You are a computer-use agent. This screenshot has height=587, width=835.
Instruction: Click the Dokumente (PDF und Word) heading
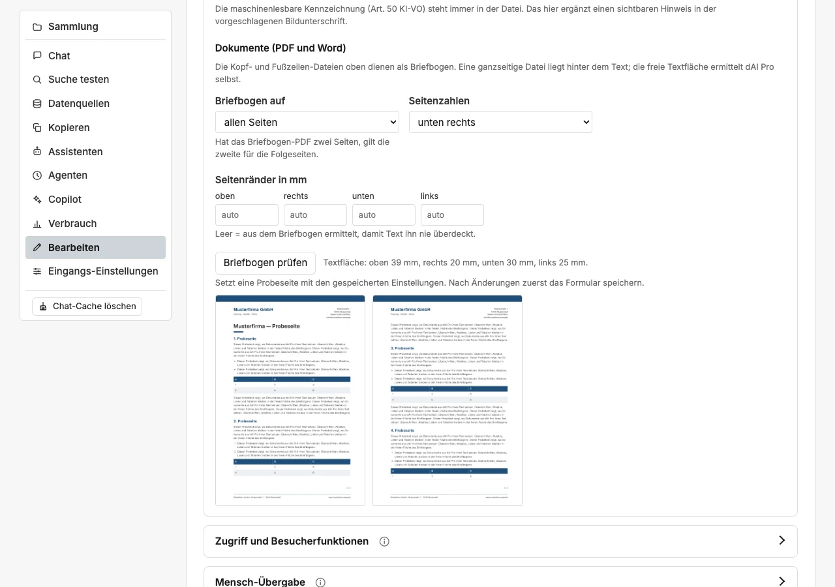tap(281, 48)
